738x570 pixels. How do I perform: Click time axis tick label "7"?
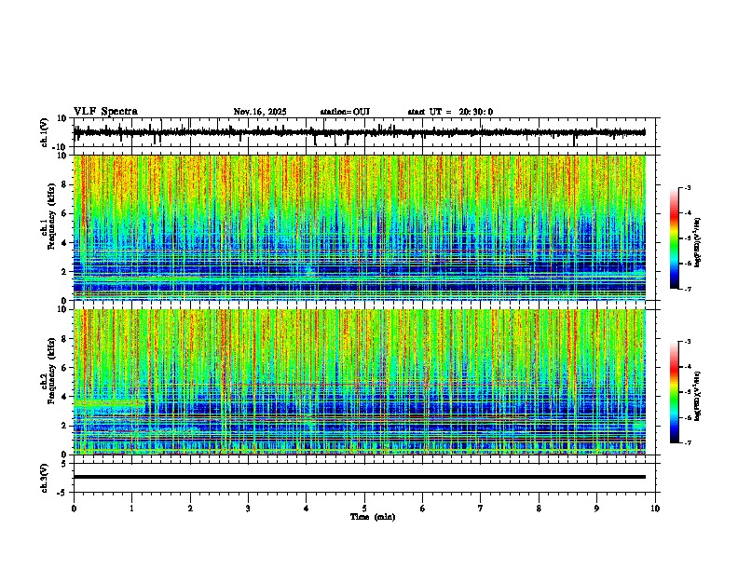click(x=481, y=509)
